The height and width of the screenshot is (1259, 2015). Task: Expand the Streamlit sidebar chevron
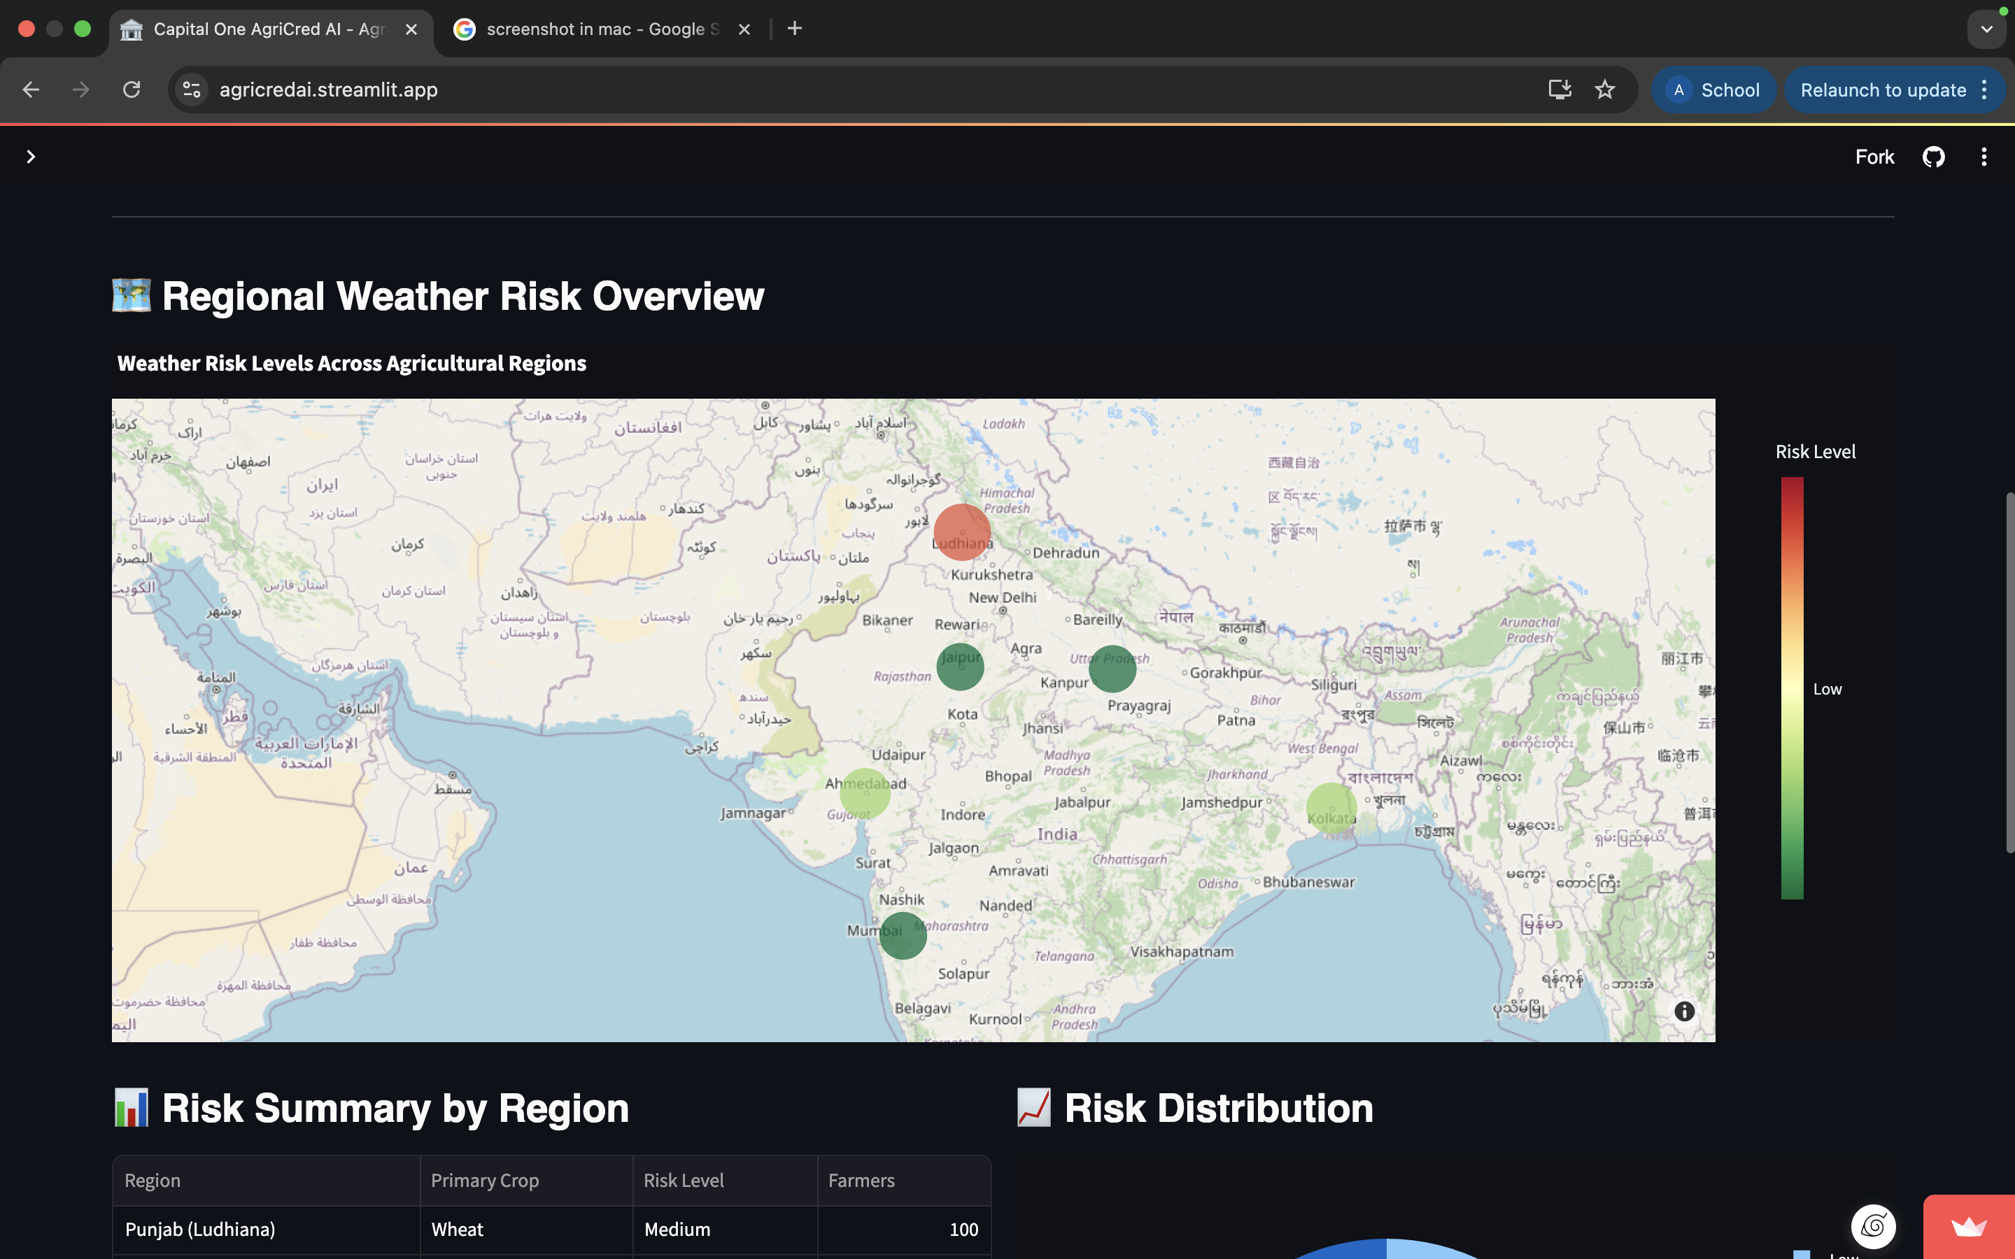click(x=31, y=157)
